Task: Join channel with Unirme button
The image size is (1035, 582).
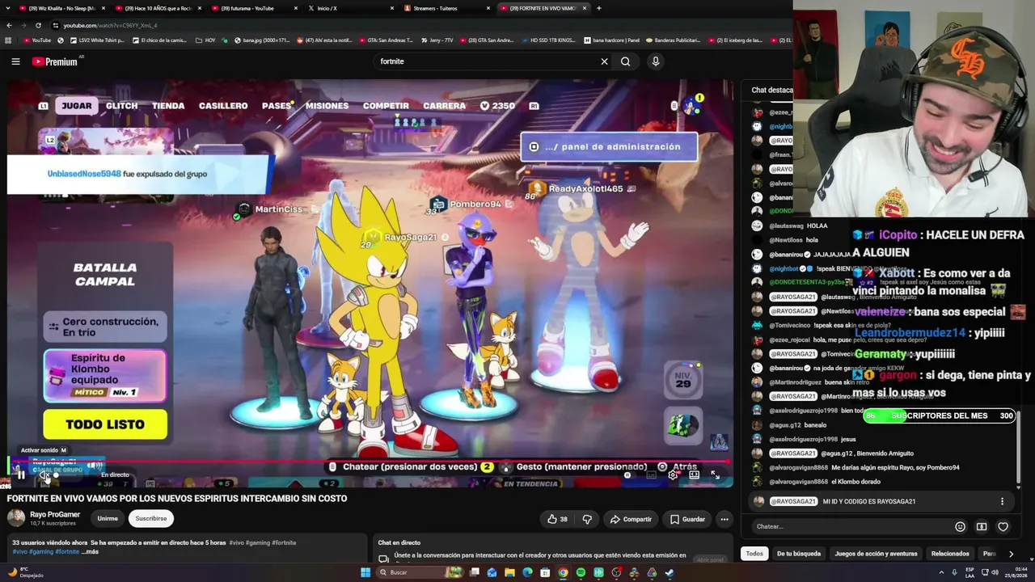Action: coord(108,518)
